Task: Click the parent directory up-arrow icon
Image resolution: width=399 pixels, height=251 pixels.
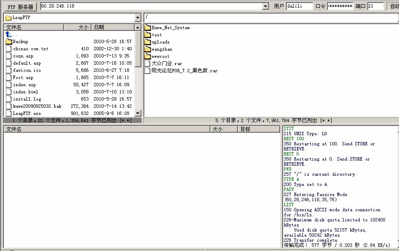Action: pos(9,34)
